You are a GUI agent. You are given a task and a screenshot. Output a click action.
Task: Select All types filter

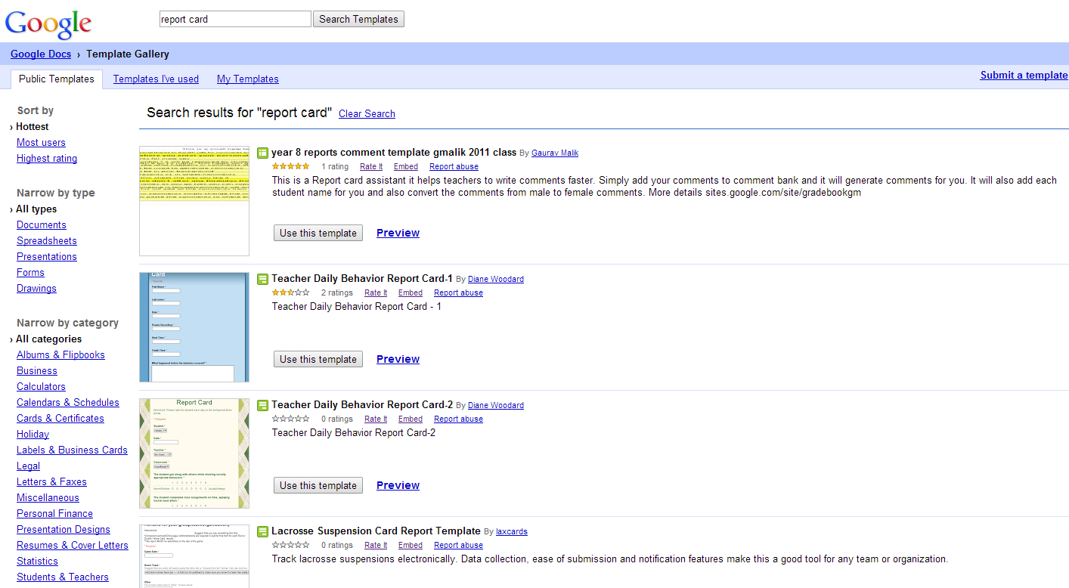click(36, 209)
